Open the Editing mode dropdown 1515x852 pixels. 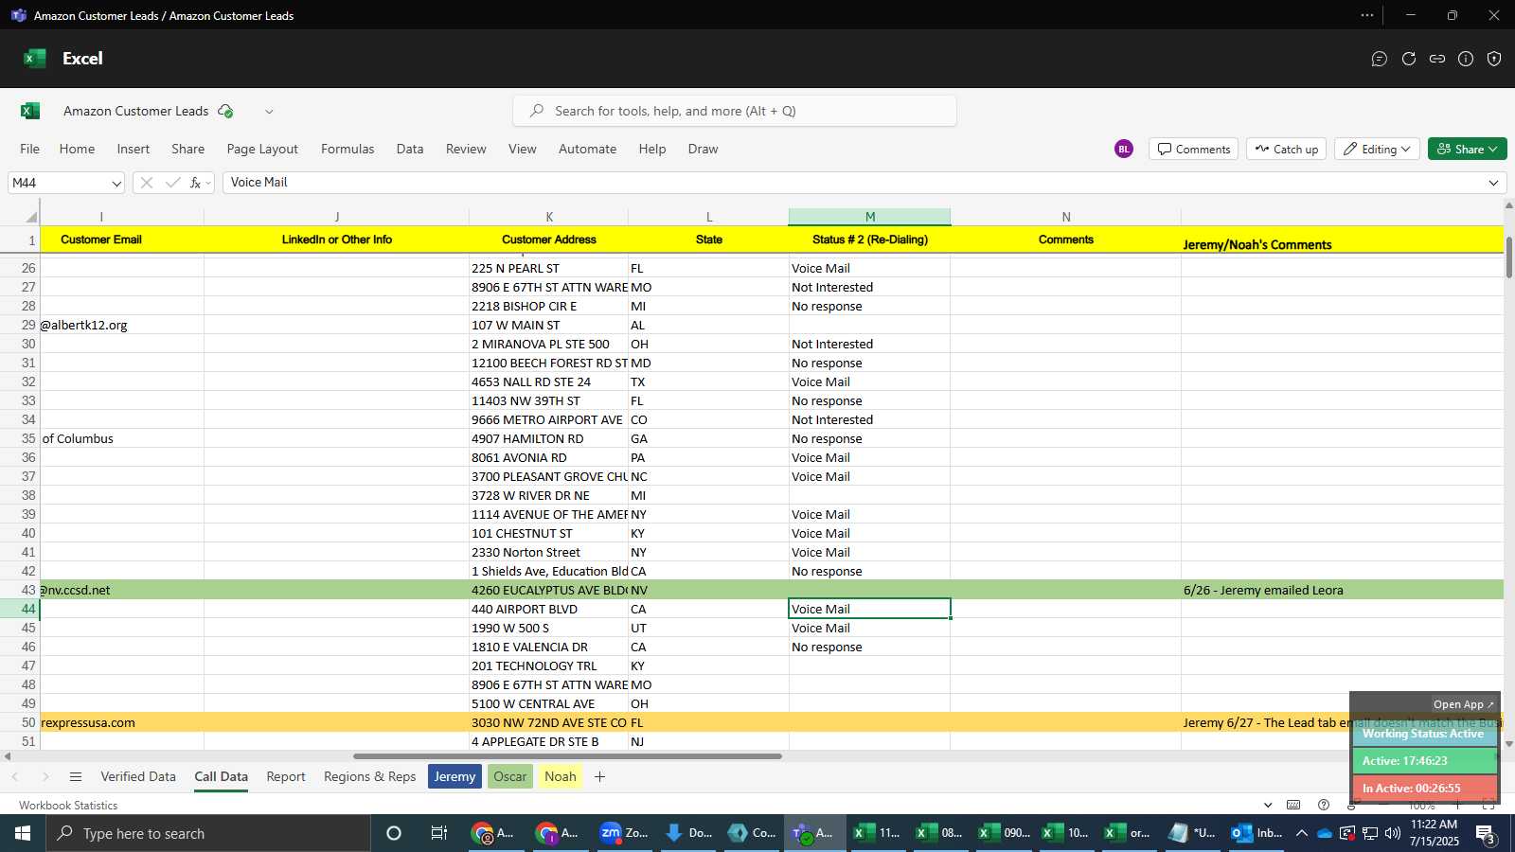click(x=1377, y=150)
